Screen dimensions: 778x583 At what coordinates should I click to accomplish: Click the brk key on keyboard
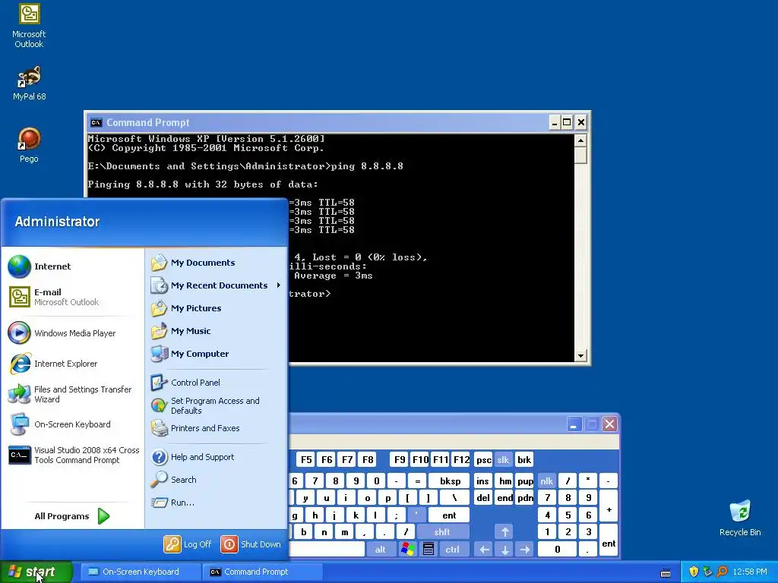(x=524, y=459)
